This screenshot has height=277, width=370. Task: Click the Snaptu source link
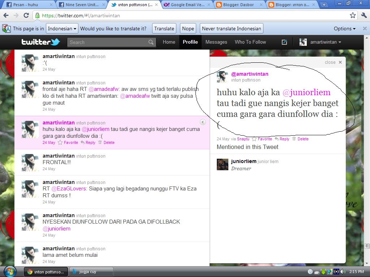(243, 139)
